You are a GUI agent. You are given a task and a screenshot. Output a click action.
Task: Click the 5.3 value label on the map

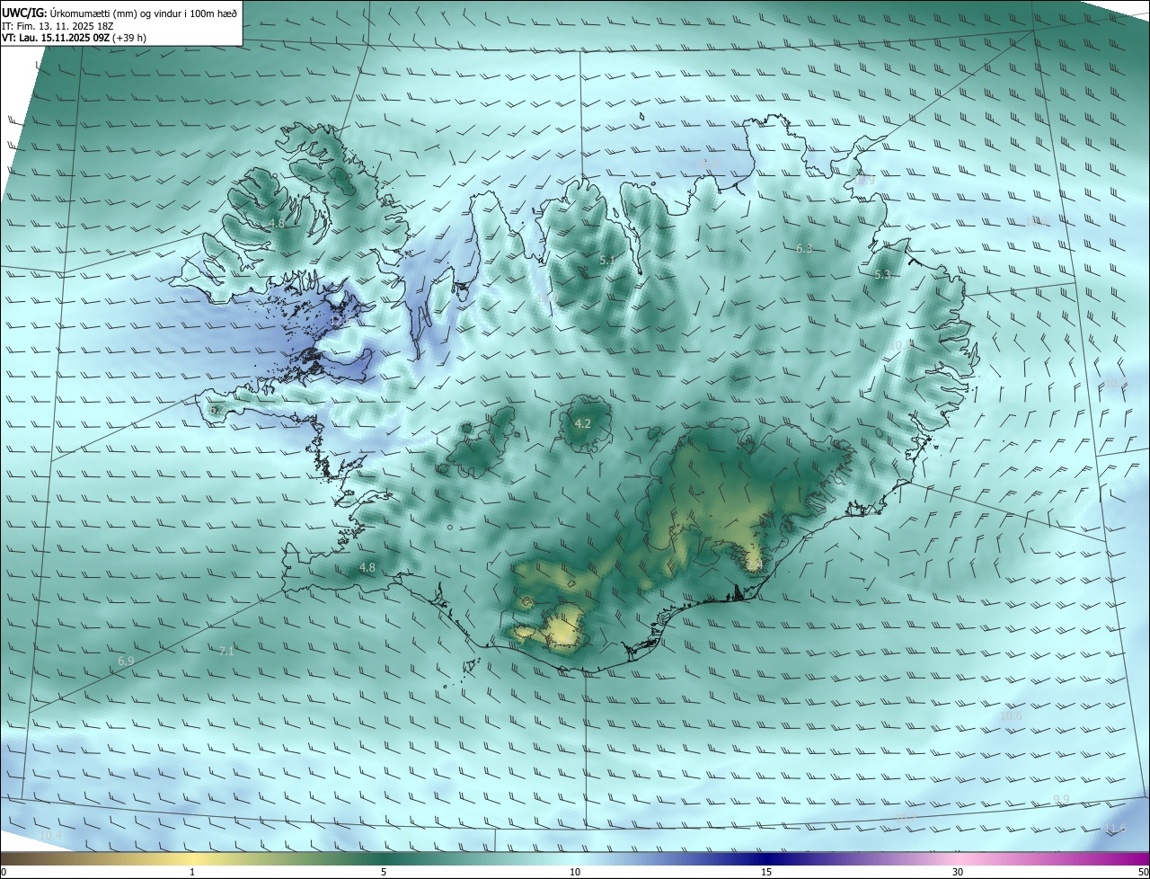pyautogui.click(x=882, y=274)
